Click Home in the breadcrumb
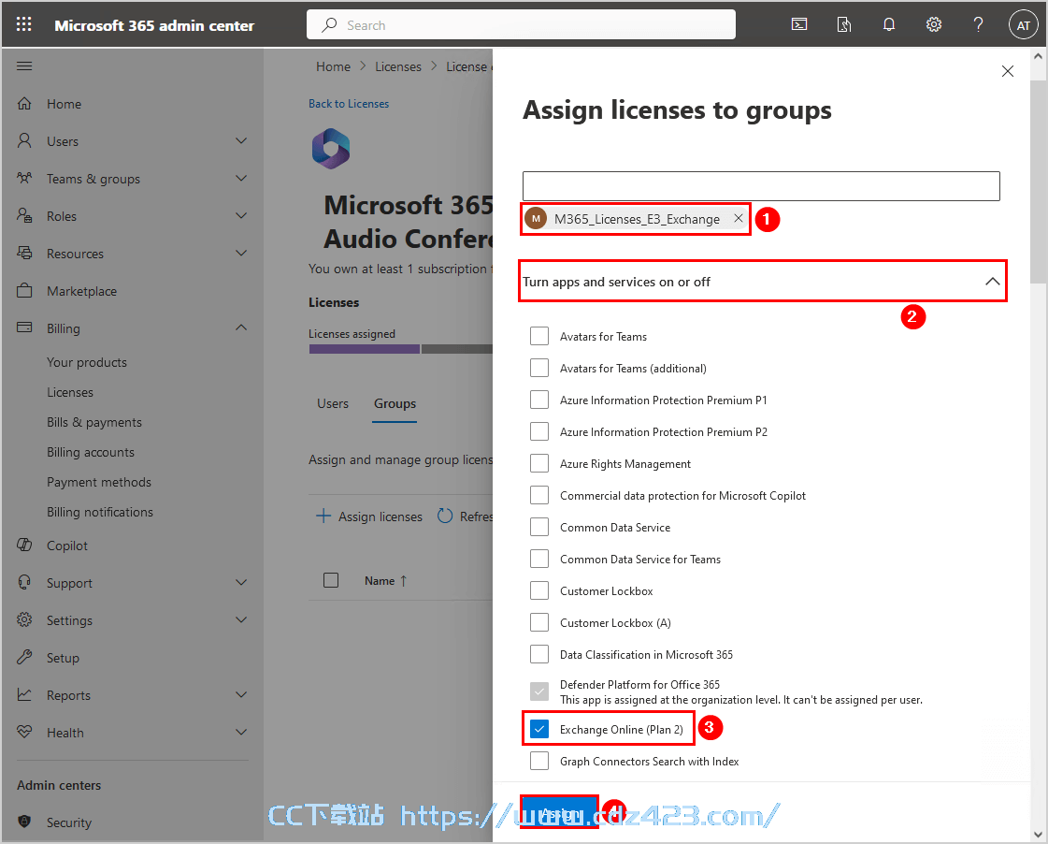 334,66
